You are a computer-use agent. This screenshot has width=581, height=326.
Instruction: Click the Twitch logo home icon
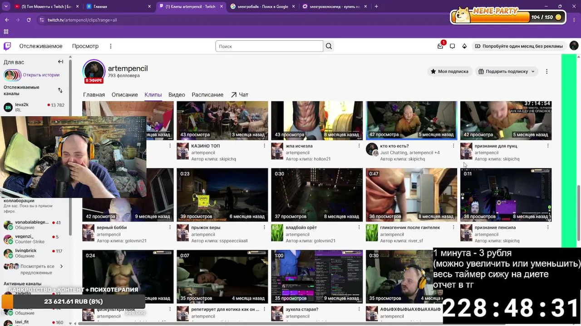pyautogui.click(x=7, y=46)
